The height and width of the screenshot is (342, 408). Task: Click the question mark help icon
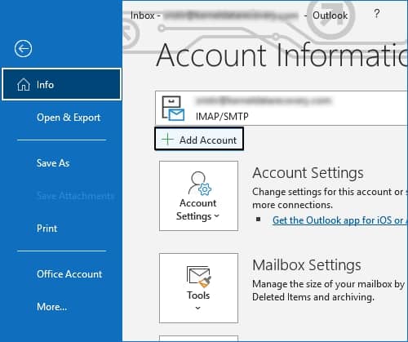[x=377, y=13]
